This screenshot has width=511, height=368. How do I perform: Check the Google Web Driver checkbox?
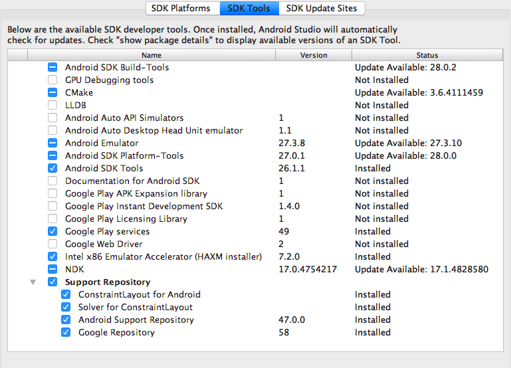click(x=52, y=244)
